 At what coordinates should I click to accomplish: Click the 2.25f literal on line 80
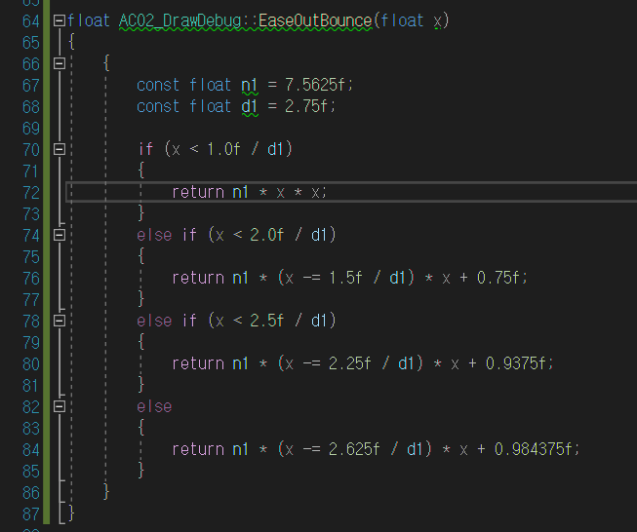pos(350,363)
